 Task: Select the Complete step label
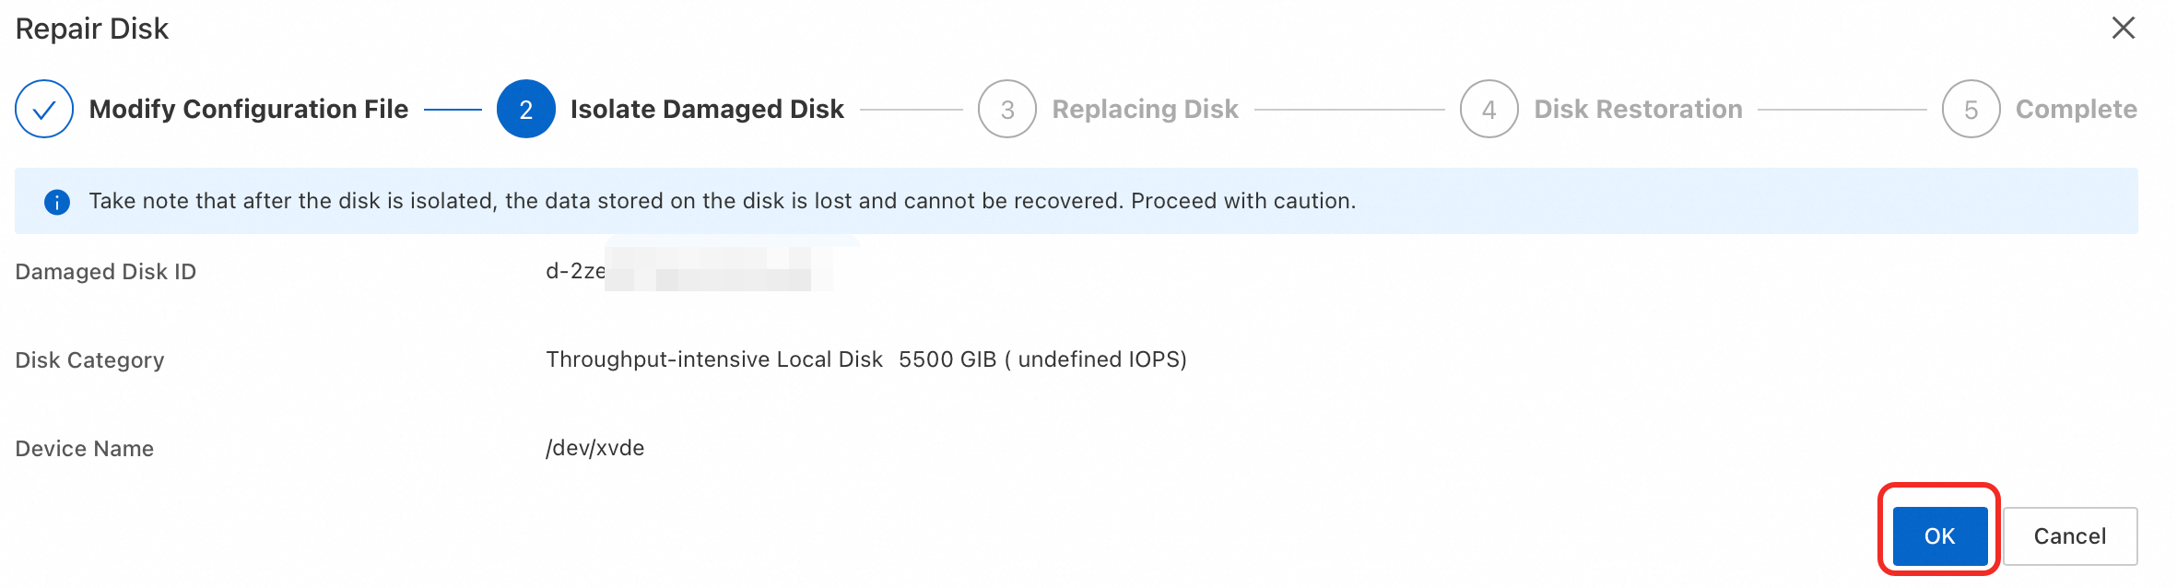pyautogui.click(x=2076, y=110)
